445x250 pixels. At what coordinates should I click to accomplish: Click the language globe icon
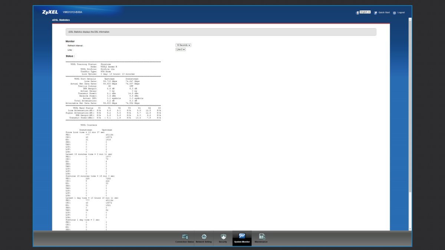[x=357, y=13]
